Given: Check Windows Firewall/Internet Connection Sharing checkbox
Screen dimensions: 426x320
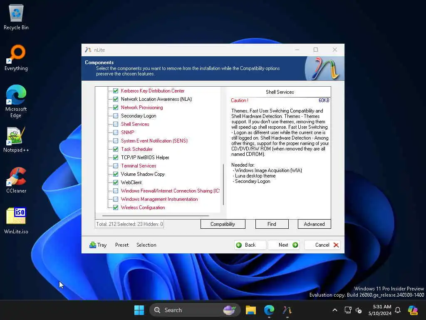Looking at the screenshot, I should [x=116, y=191].
